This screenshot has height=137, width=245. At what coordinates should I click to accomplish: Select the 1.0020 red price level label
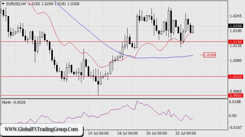[x=236, y=77]
